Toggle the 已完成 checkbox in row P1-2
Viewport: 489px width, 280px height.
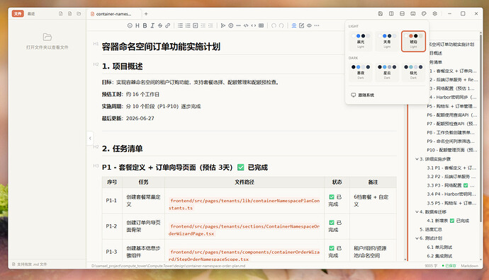click(x=332, y=223)
